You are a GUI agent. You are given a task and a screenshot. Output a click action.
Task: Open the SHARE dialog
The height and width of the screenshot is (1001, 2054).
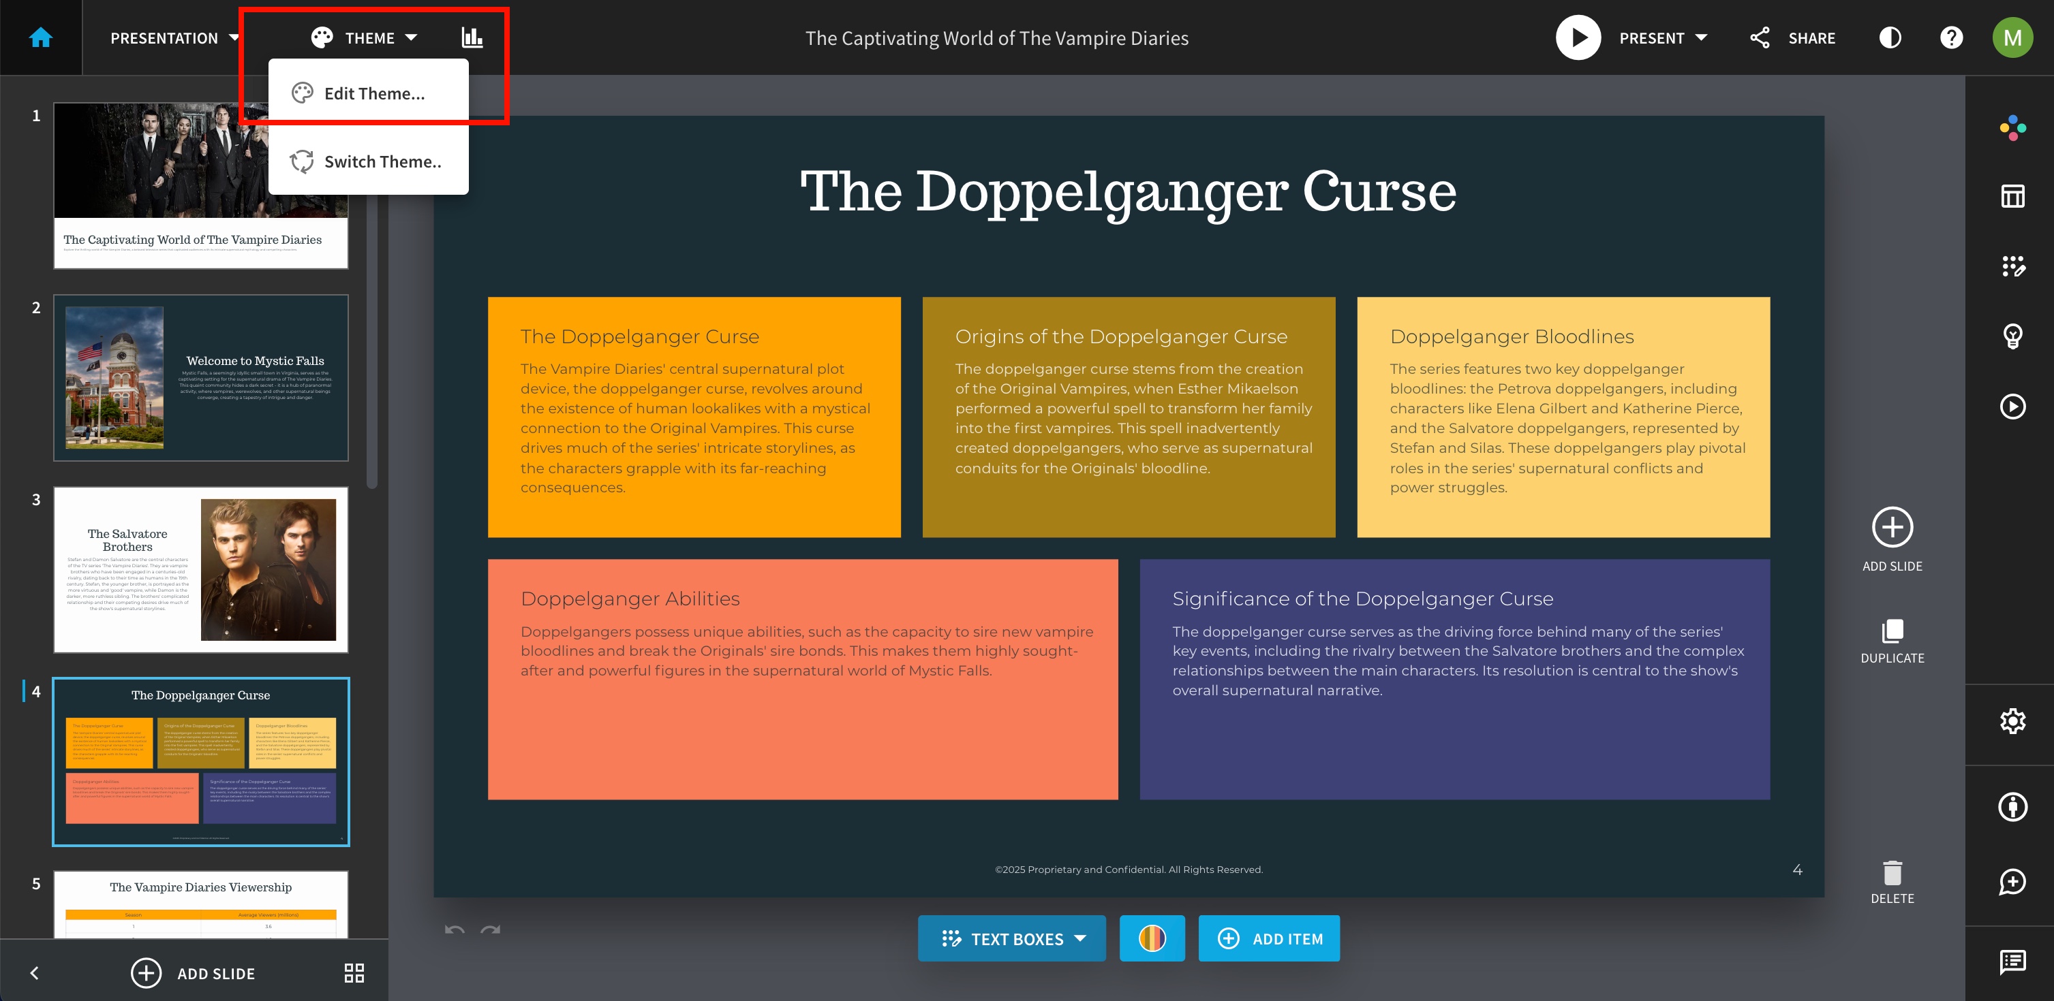click(1792, 37)
